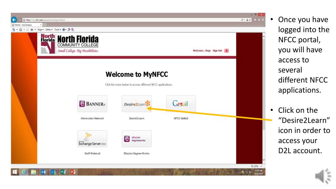Click the Read Mail icon in command bar
Image resolution: width=336 pixels, height=189 pixels.
pyautogui.click(x=28, y=30)
